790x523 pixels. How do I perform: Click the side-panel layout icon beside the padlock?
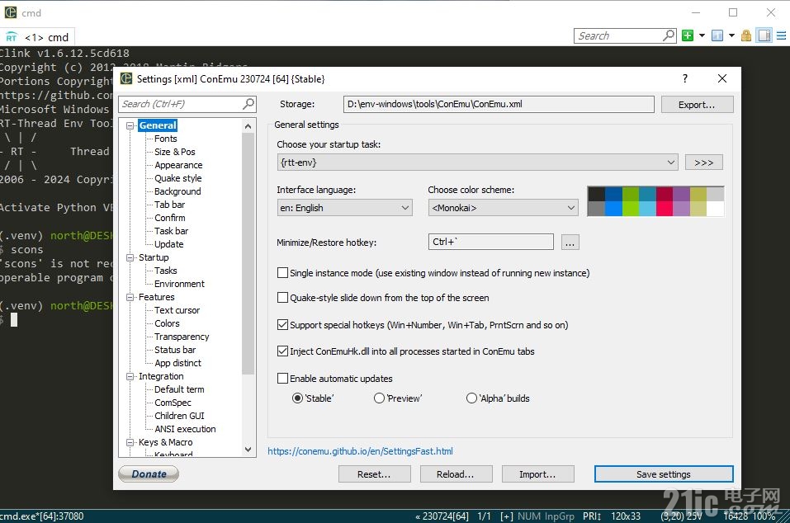point(764,35)
